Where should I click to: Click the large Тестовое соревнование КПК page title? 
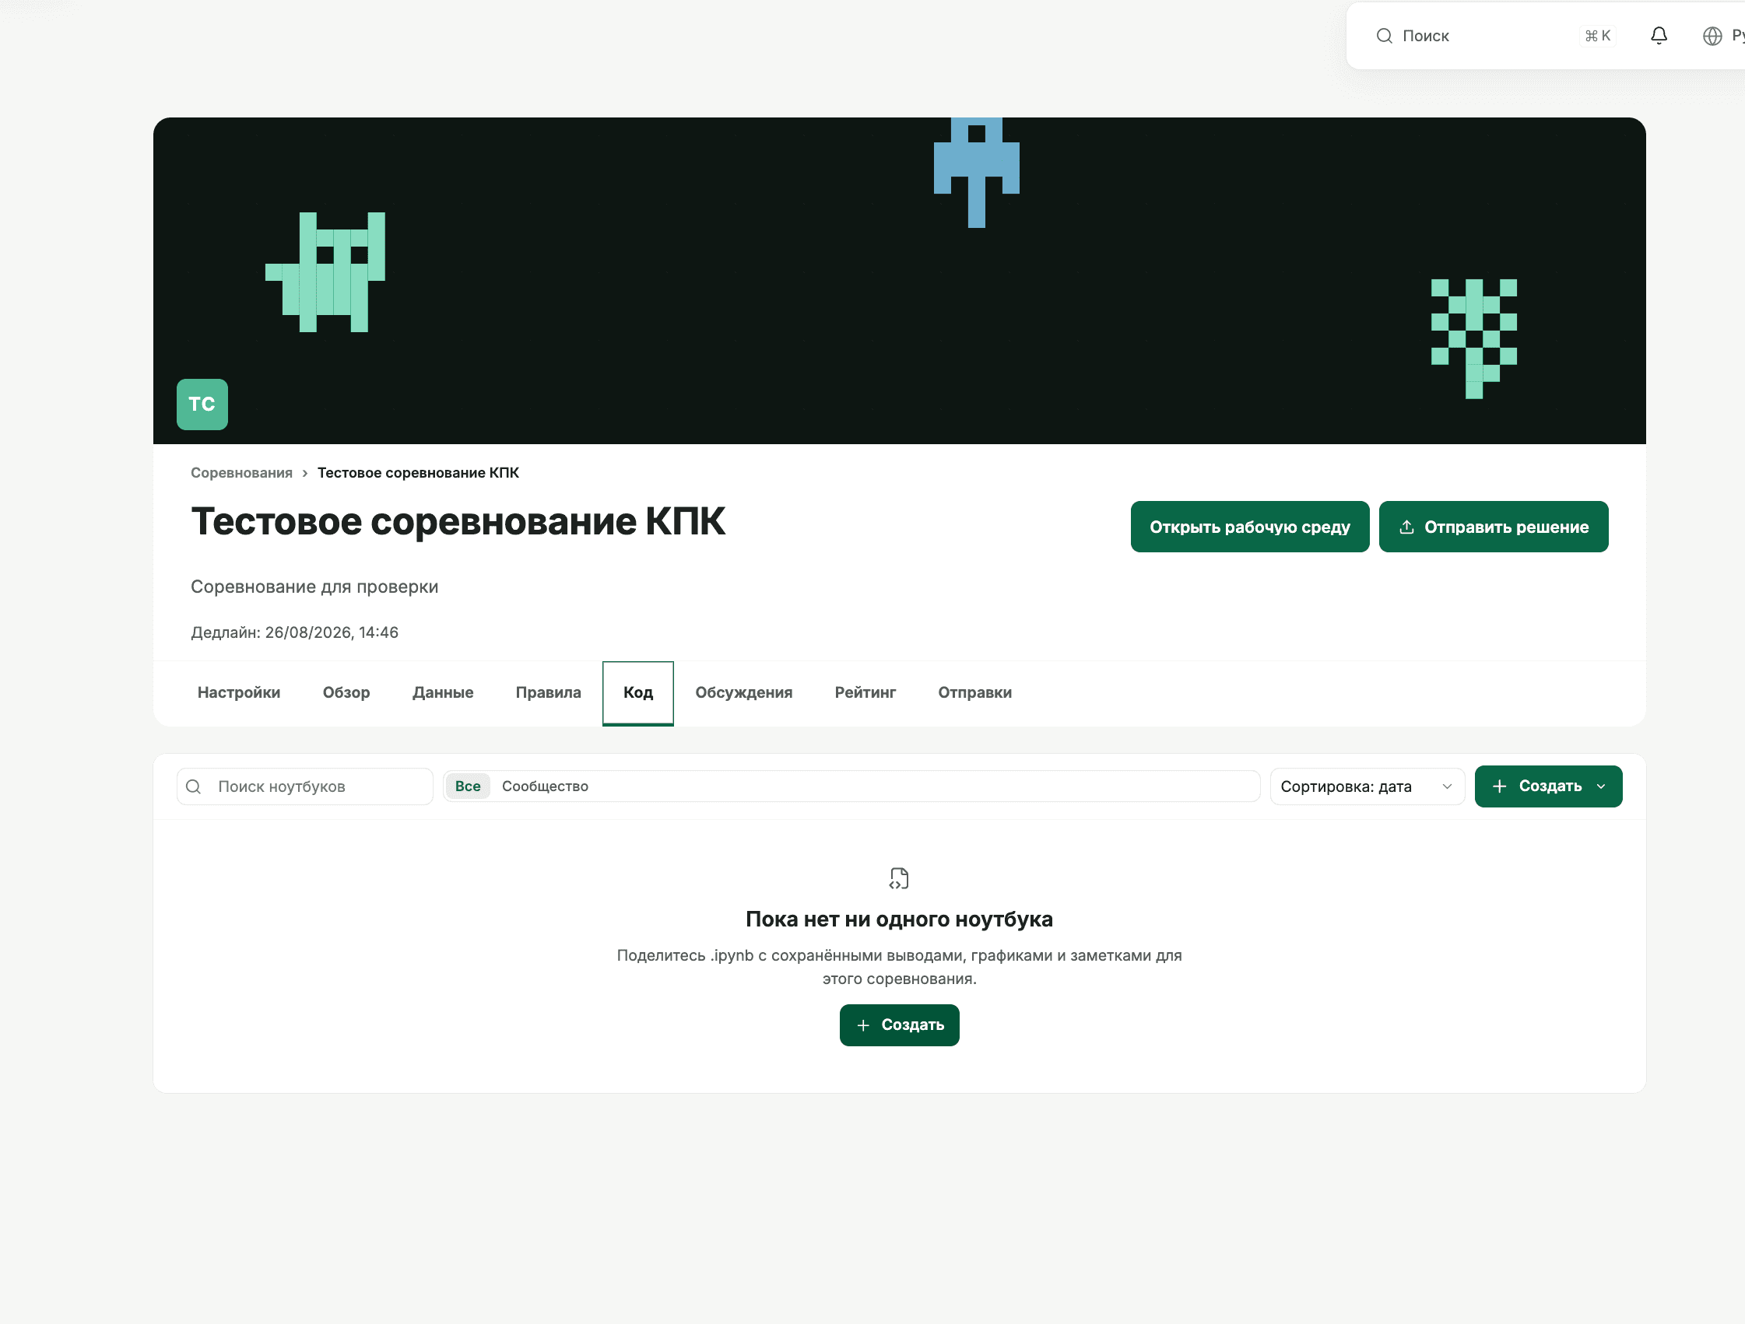click(458, 521)
